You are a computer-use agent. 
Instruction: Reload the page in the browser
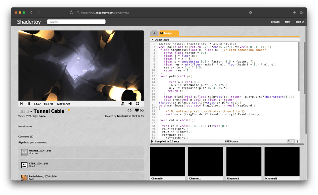[71, 13]
